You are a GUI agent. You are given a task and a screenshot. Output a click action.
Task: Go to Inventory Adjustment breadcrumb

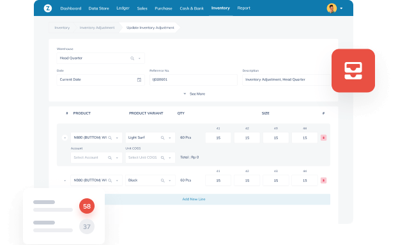[x=97, y=28]
